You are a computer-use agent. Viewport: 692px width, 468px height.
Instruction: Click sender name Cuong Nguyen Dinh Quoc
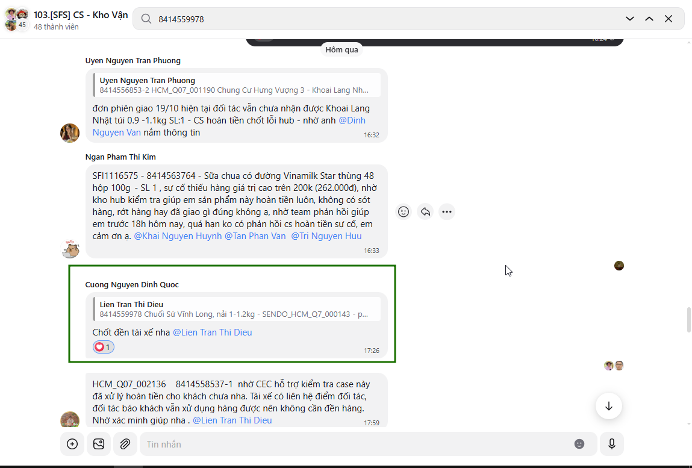click(132, 284)
